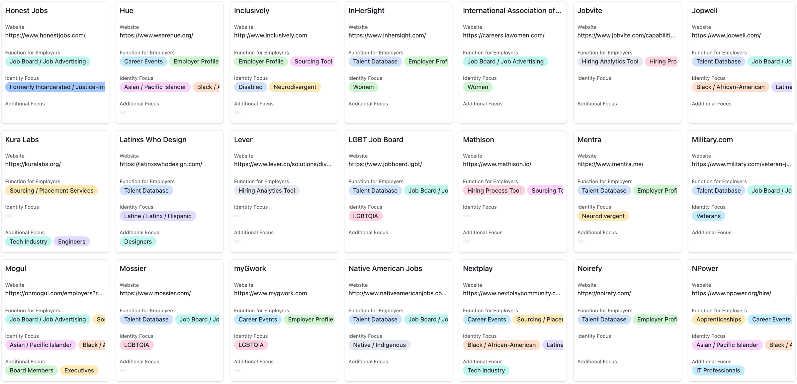Open the Jopwell website URL
797x384 pixels.
[726, 35]
